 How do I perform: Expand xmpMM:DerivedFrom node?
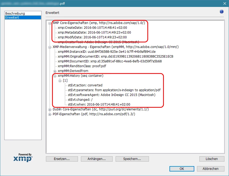(x=55, y=71)
